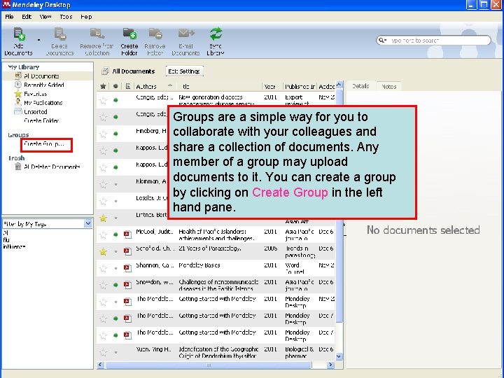Click the Remove Folder toolbar icon

(x=155, y=34)
